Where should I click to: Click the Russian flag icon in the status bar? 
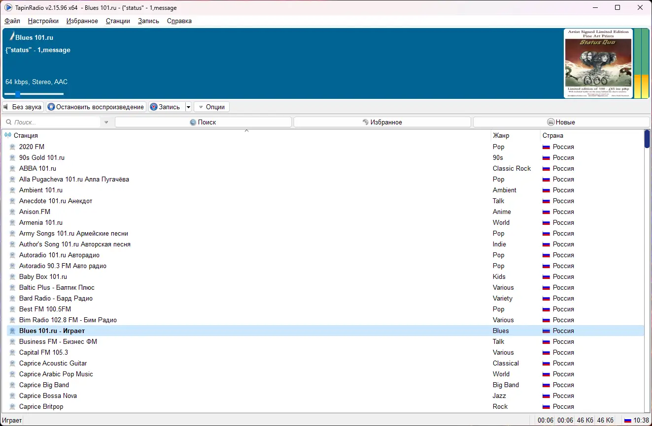click(628, 421)
